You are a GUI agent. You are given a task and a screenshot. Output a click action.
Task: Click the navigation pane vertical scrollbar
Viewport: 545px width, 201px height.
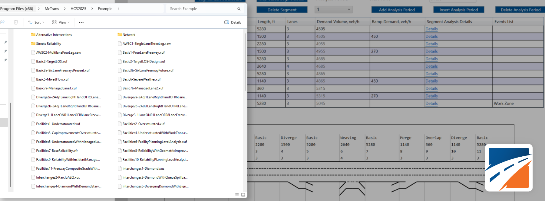coord(11,145)
